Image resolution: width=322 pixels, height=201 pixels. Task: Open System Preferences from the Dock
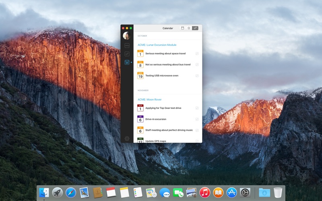[x=245, y=193]
